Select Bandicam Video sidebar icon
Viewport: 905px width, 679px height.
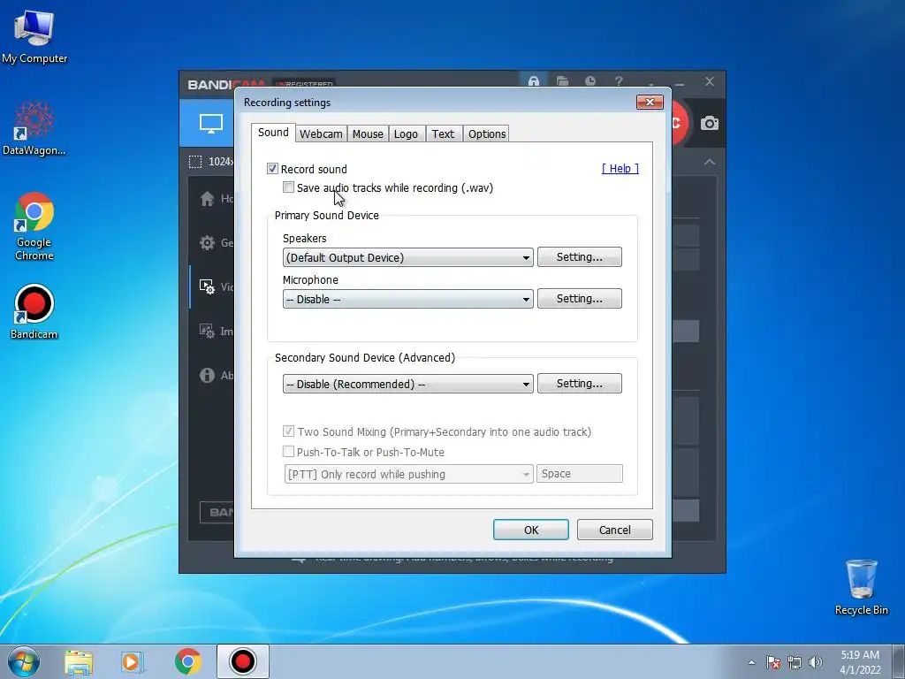[x=207, y=286]
